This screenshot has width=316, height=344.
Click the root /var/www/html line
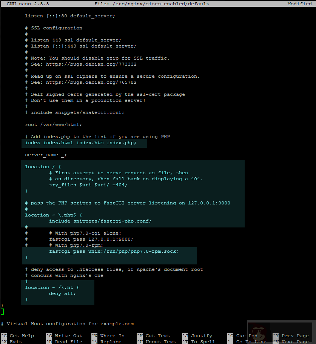point(53,124)
